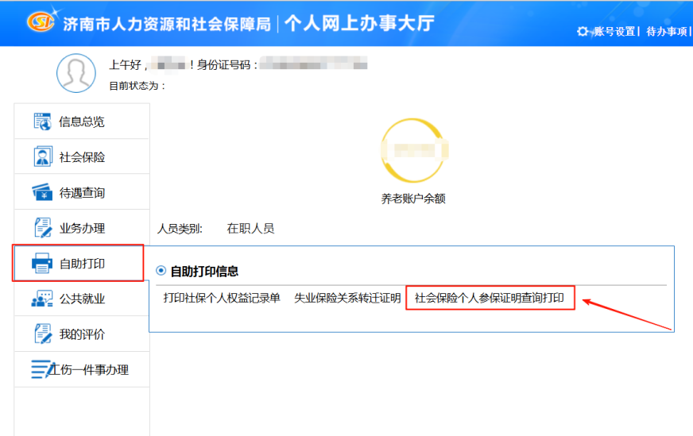Click the 自助打印 printer icon
Viewport: 693px width, 436px height.
[42, 264]
